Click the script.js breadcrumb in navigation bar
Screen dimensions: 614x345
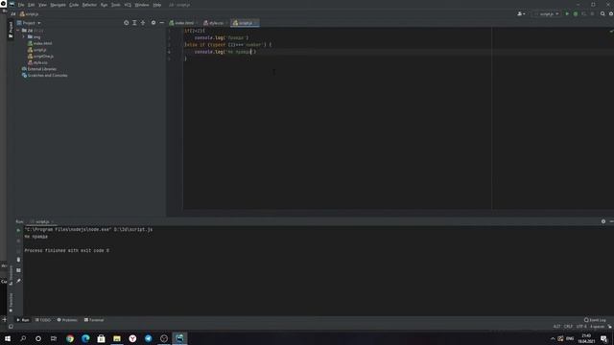coord(30,14)
